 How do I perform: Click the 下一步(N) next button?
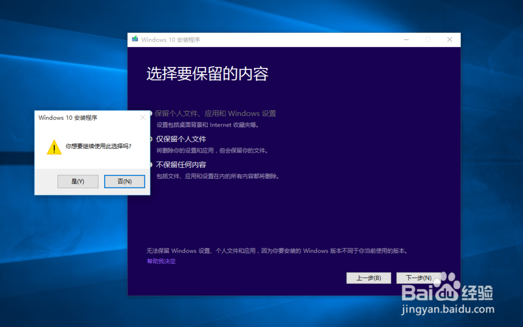tap(418, 278)
